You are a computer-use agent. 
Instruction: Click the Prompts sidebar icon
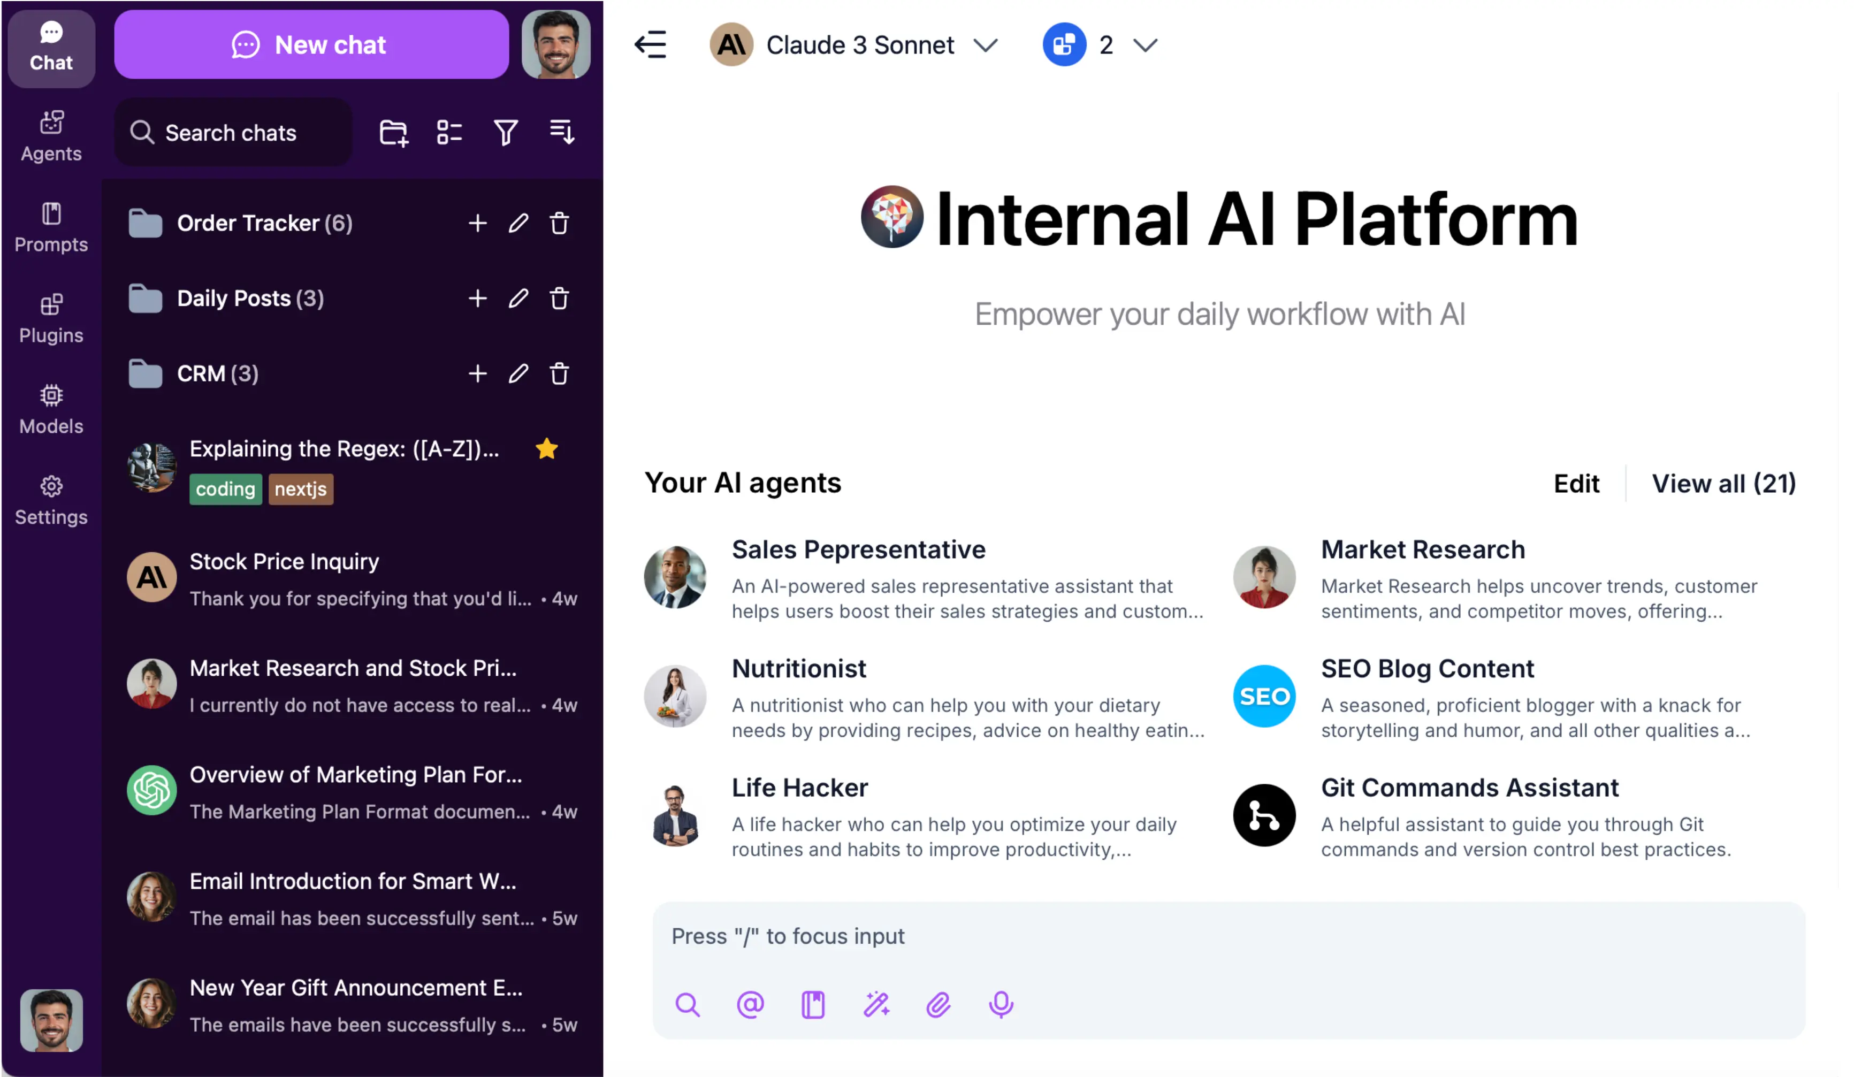click(x=51, y=224)
